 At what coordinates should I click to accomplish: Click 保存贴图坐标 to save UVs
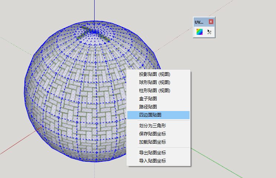click(152, 134)
